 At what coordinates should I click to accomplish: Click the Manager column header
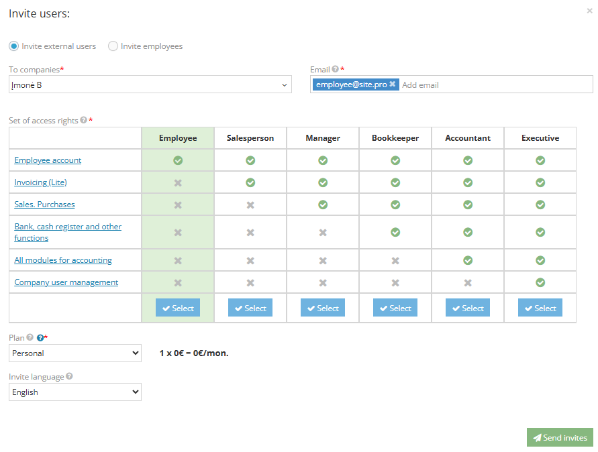click(323, 138)
